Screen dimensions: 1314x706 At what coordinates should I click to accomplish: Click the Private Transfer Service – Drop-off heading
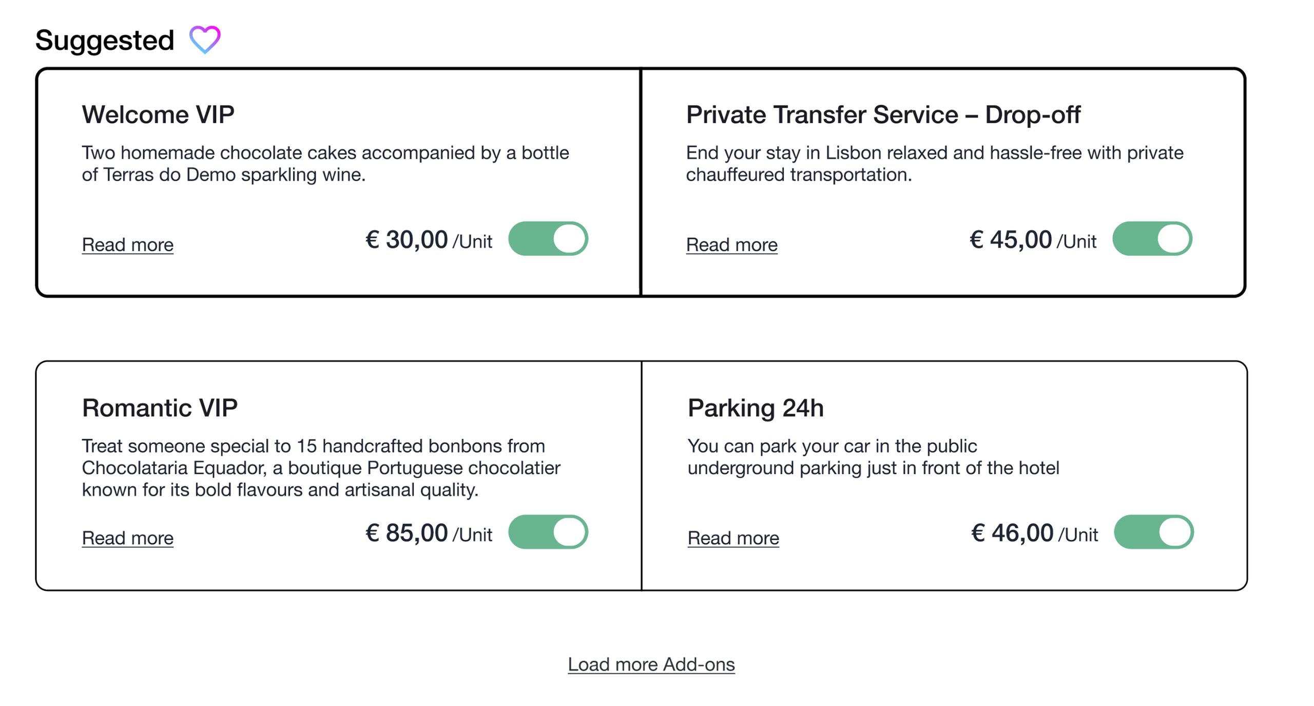click(882, 114)
